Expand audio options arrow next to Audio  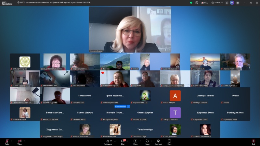point(11,141)
